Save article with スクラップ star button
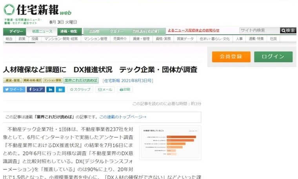This screenshot has height=179, width=298. [x=80, y=89]
